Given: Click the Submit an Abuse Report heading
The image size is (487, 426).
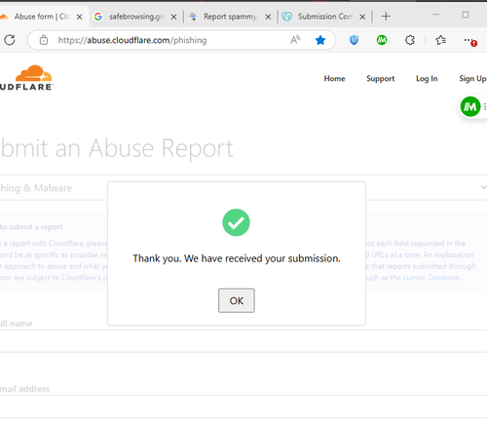Looking at the screenshot, I should point(117,148).
